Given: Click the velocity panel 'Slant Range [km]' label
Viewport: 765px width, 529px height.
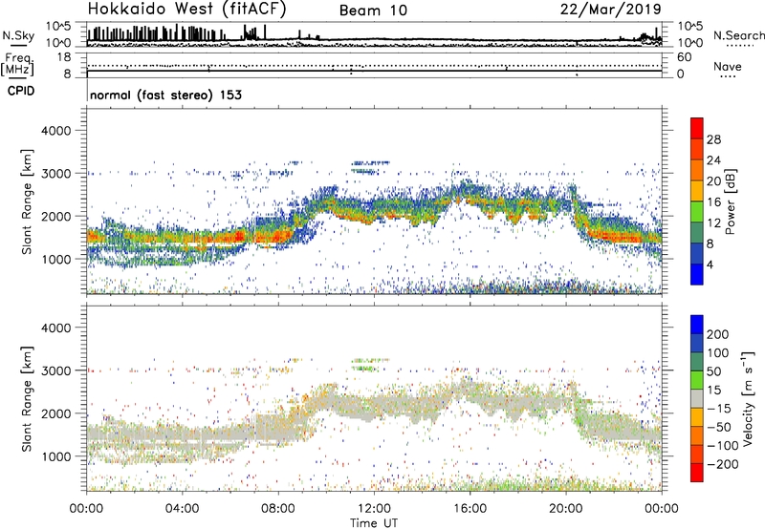Looking at the screenshot, I should tap(27, 399).
